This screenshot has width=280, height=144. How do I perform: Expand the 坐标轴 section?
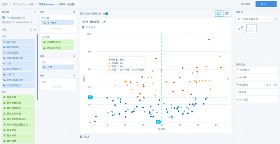[256, 78]
